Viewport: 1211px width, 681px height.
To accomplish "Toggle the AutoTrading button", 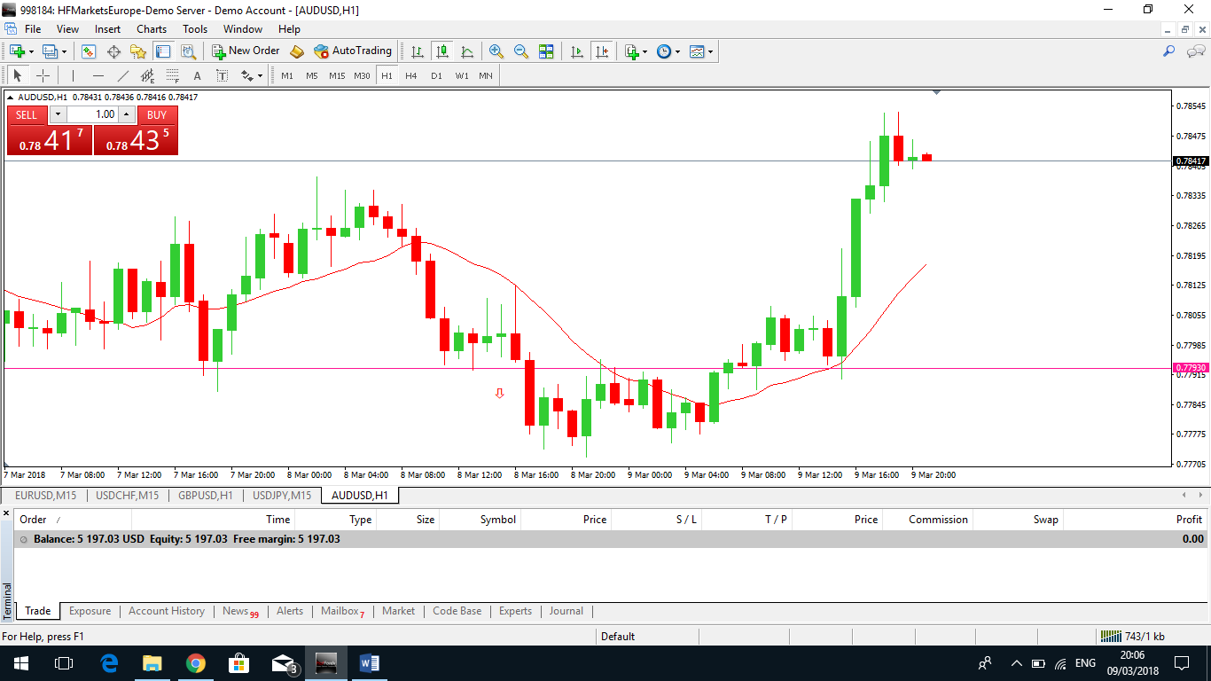I will 353,51.
